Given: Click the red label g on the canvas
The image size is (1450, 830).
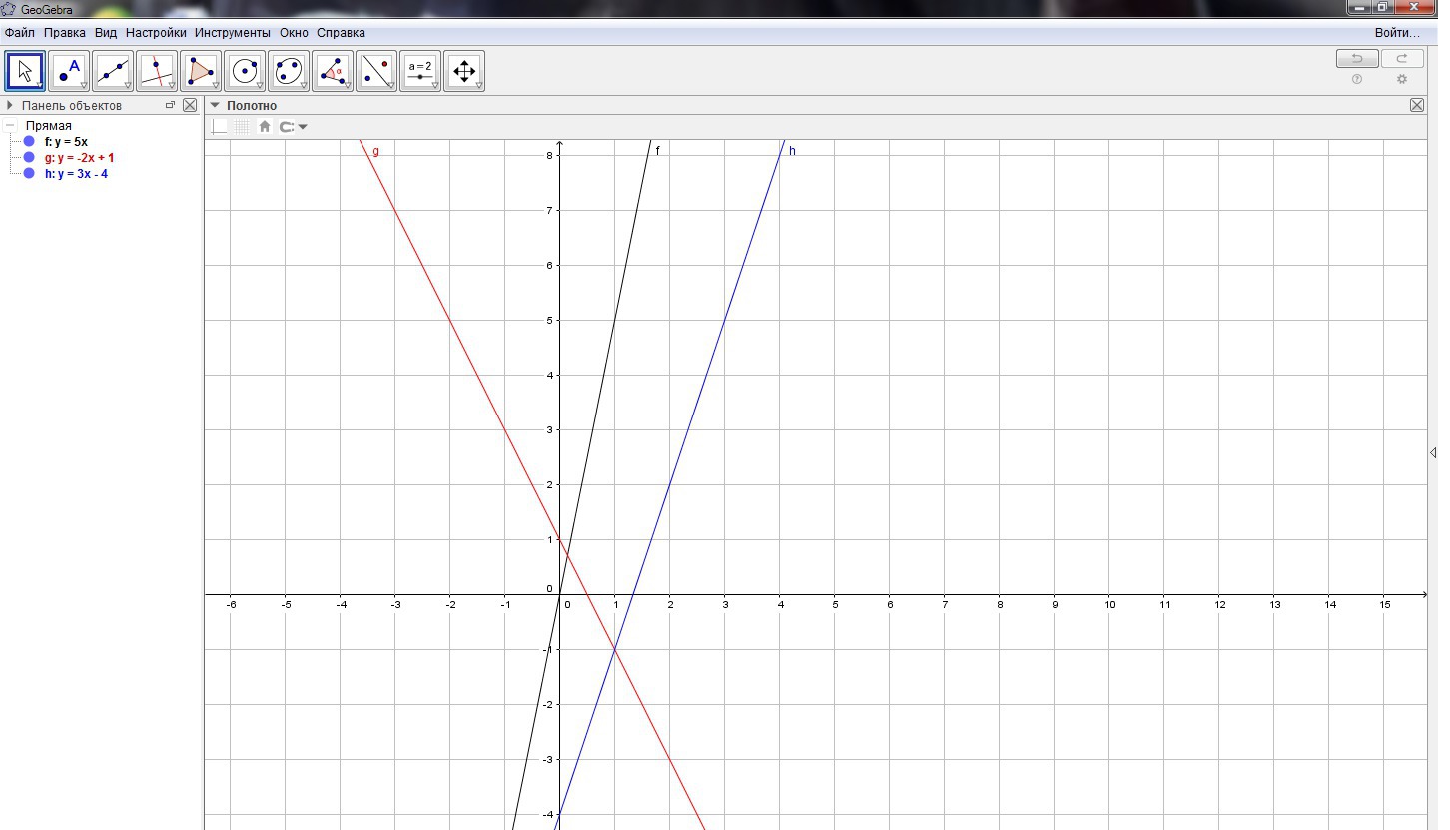Looking at the screenshot, I should (375, 152).
